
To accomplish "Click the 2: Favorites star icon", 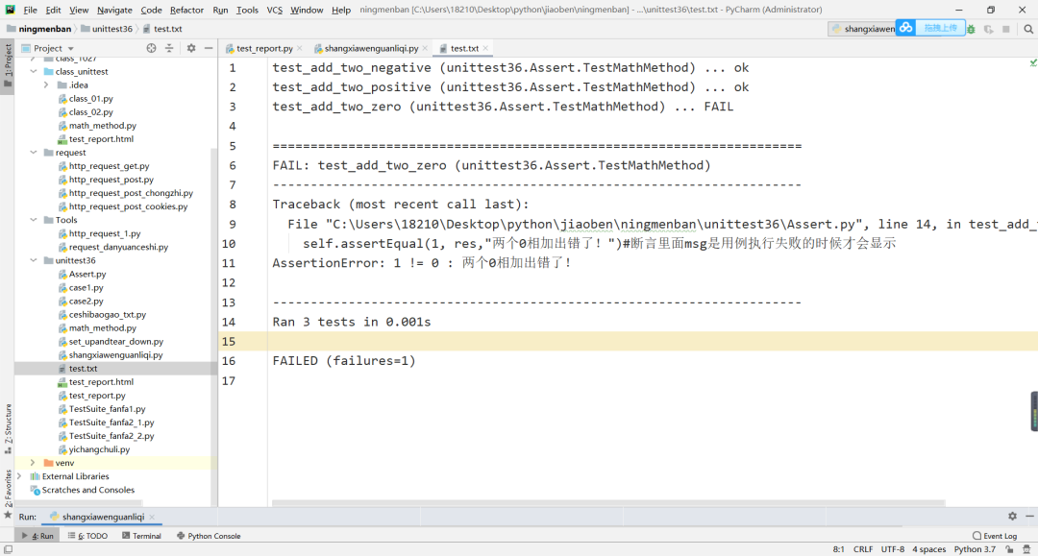I will [x=8, y=515].
